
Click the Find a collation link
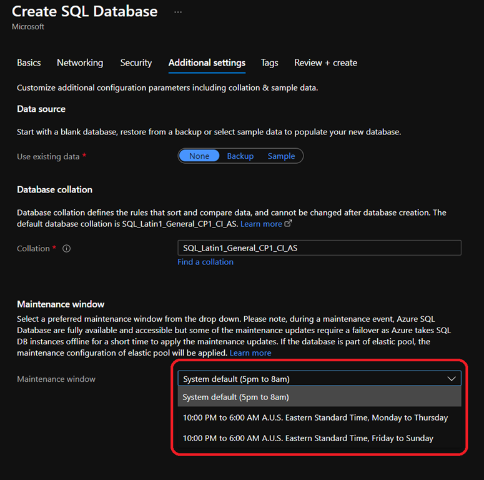click(205, 262)
